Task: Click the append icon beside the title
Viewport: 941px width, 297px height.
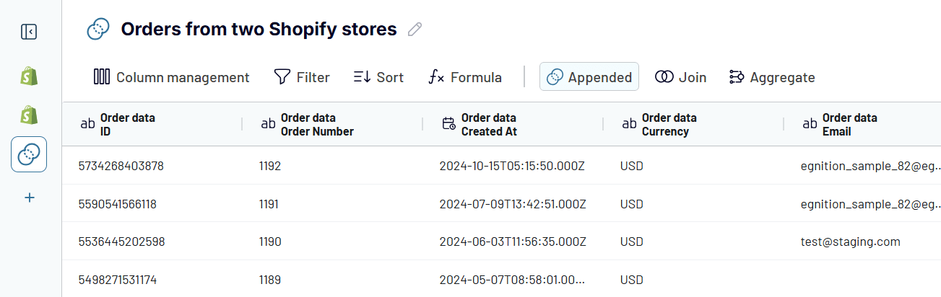Action: [x=97, y=30]
